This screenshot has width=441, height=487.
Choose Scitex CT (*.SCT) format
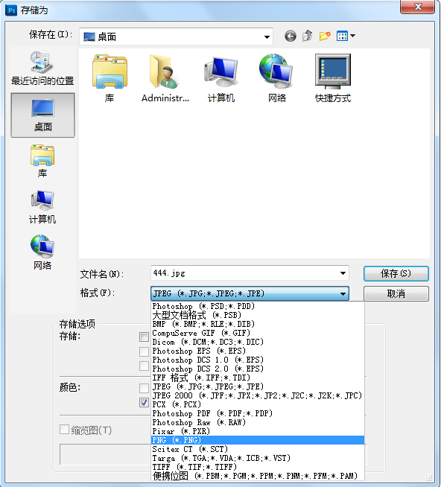pyautogui.click(x=258, y=450)
